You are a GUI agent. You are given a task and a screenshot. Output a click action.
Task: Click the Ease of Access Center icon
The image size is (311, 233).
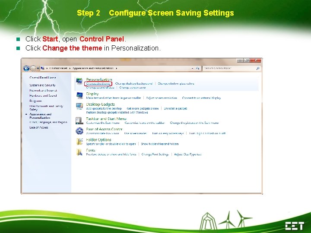pos(79,131)
